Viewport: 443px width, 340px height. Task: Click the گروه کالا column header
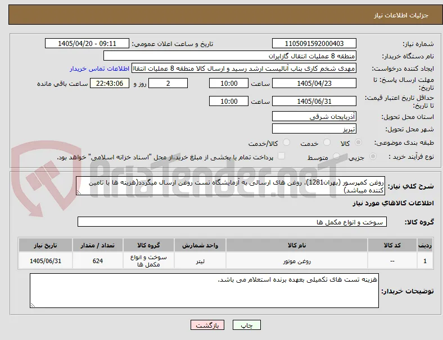pyautogui.click(x=148, y=245)
